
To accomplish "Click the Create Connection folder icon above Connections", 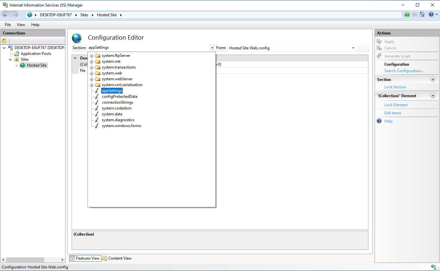I will coord(5,40).
